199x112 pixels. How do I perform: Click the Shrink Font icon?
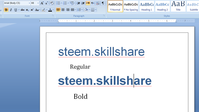(47, 3)
